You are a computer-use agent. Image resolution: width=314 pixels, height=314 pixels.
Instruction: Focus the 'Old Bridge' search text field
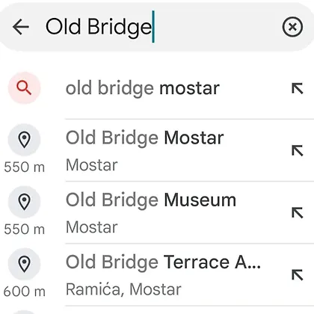tap(159, 27)
